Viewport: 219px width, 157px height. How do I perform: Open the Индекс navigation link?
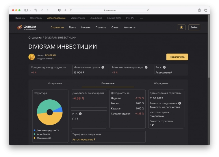(86, 28)
